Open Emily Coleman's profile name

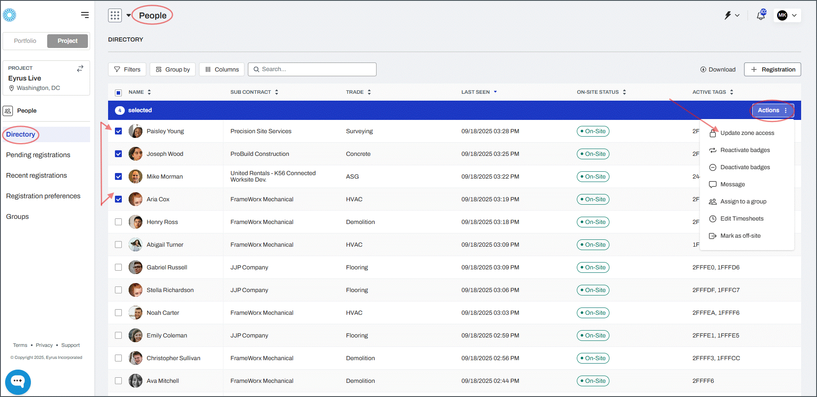pos(167,335)
